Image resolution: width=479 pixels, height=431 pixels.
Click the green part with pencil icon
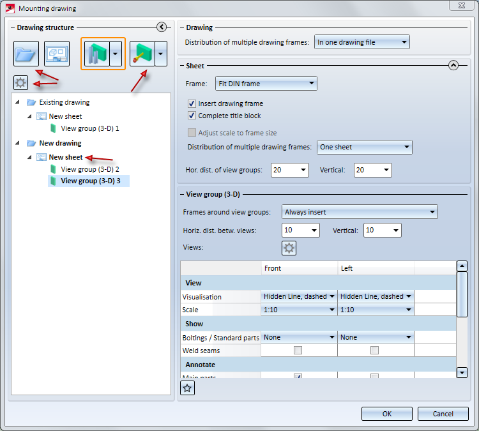[142, 54]
